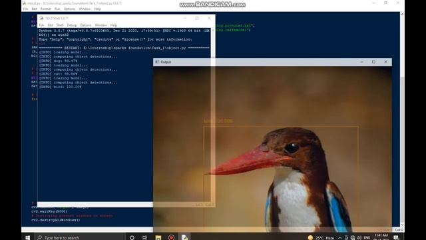Click ENG language indicator

pyautogui.click(x=367, y=237)
